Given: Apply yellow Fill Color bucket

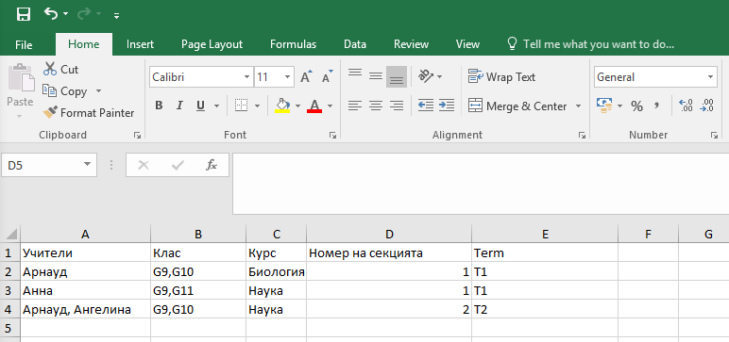Looking at the screenshot, I should tap(282, 106).
